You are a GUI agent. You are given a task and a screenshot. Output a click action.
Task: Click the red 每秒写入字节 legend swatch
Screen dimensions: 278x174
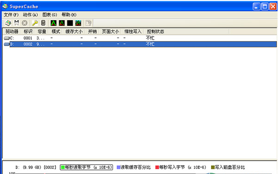(x=157, y=167)
